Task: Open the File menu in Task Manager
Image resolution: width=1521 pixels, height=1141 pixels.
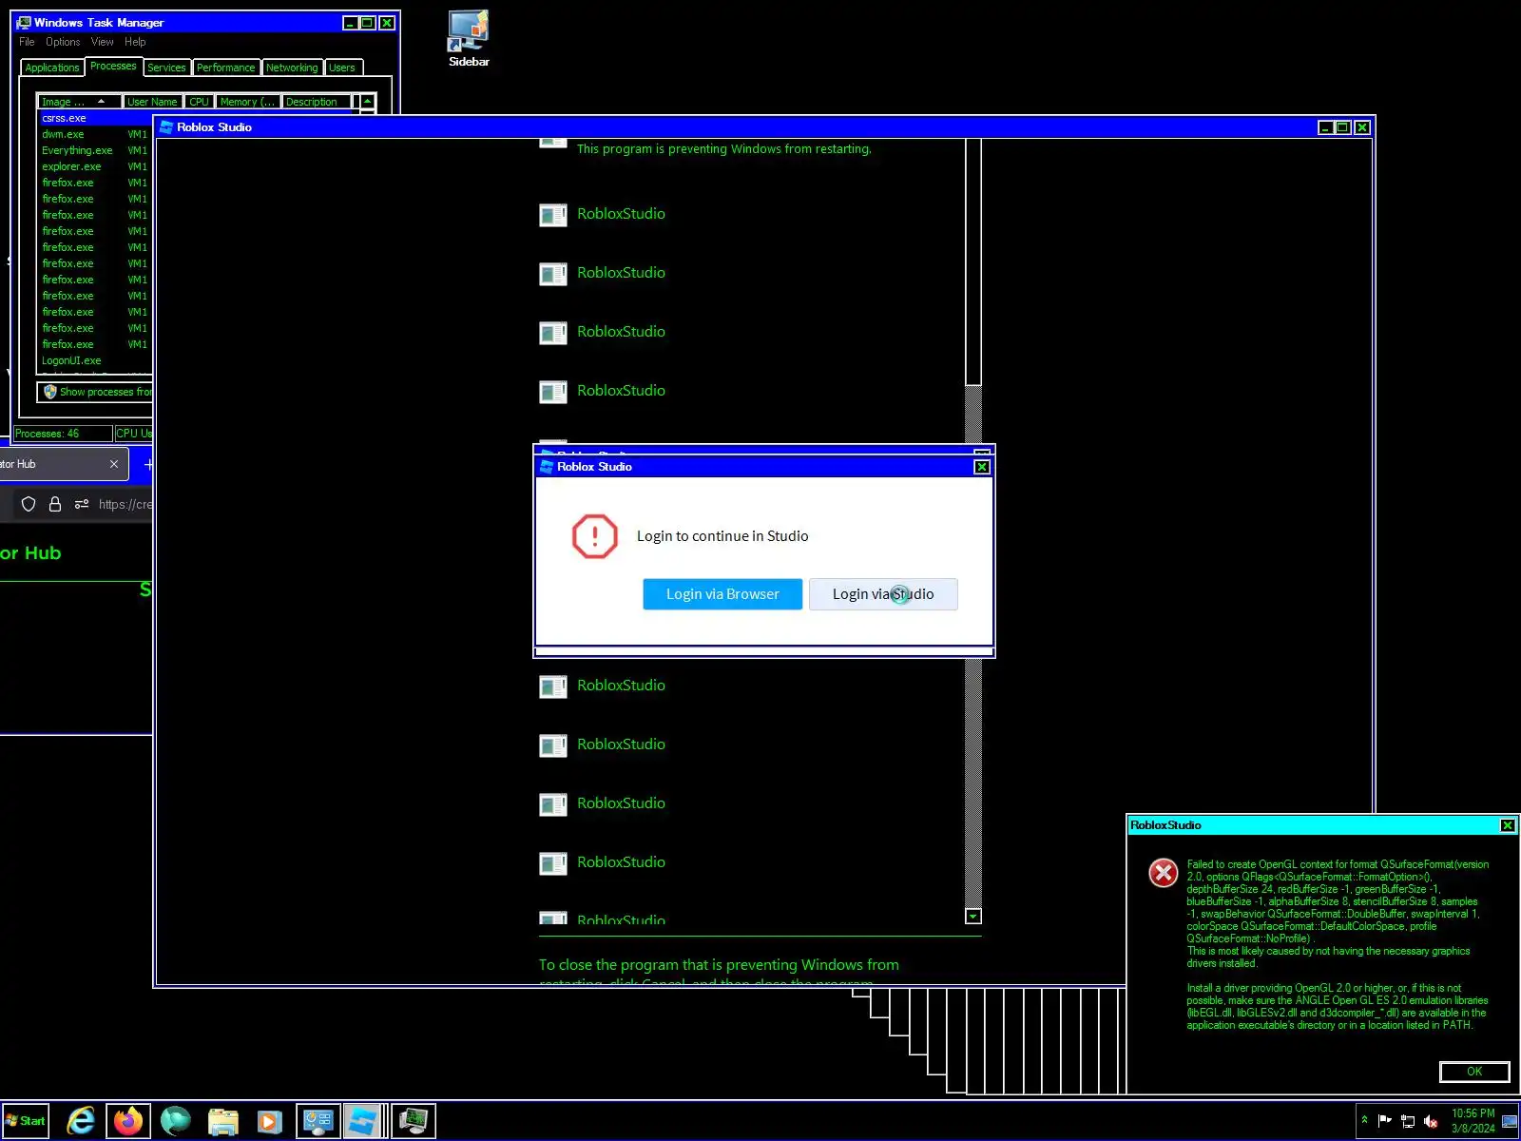Action: click(x=27, y=42)
